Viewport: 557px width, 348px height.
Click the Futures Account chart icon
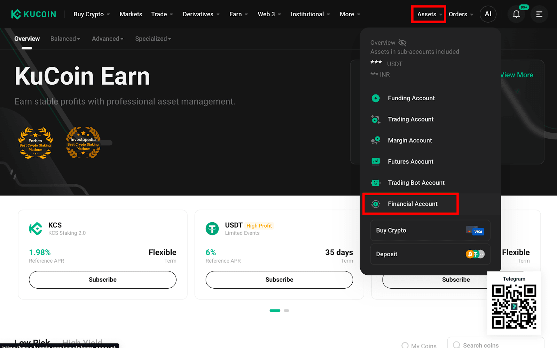[376, 161]
